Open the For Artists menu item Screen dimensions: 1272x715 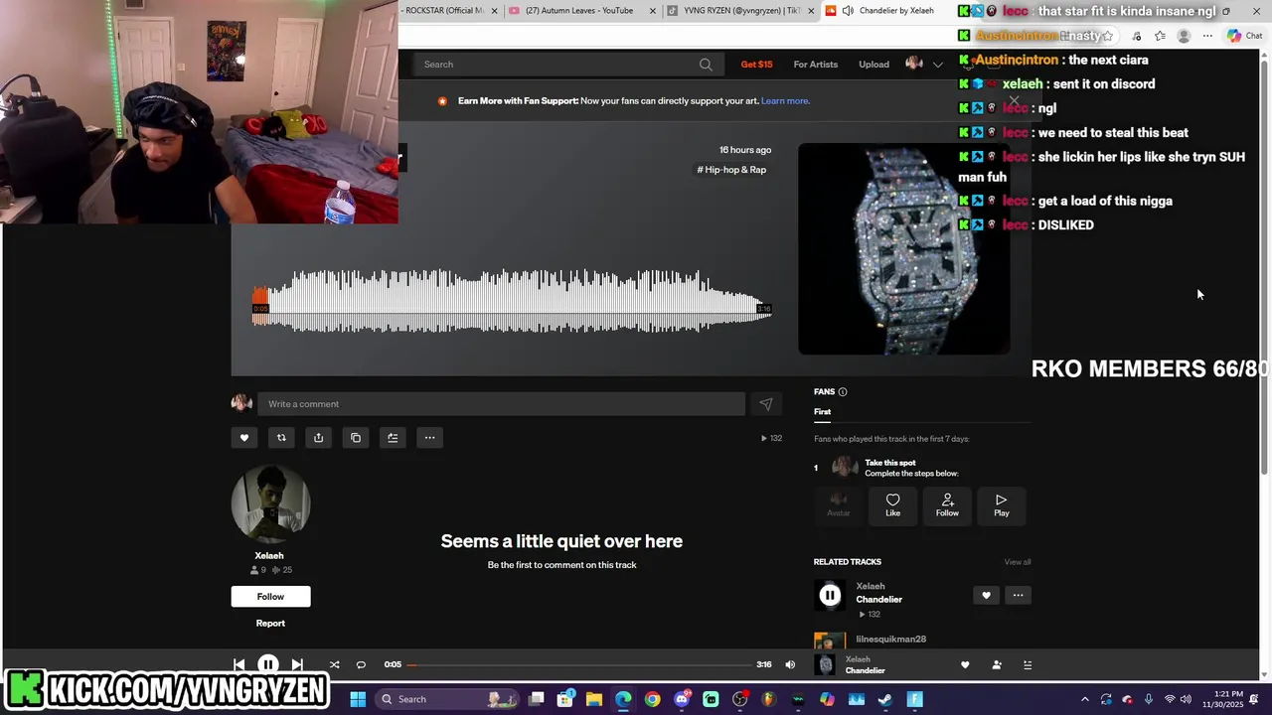pos(815,65)
